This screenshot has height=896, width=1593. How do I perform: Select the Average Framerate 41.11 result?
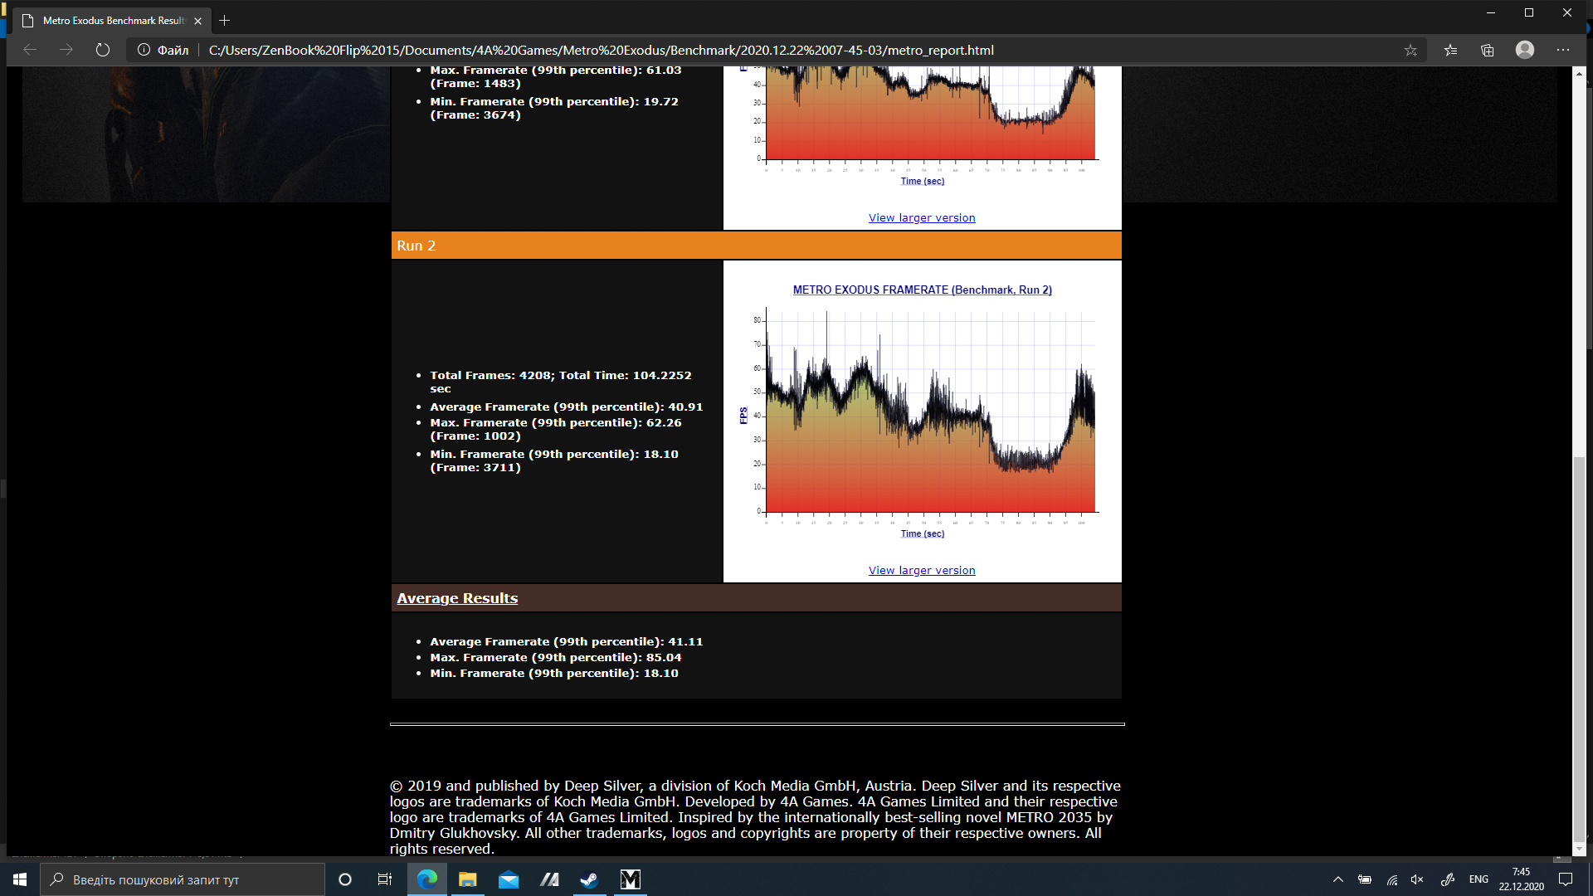pyautogui.click(x=566, y=642)
